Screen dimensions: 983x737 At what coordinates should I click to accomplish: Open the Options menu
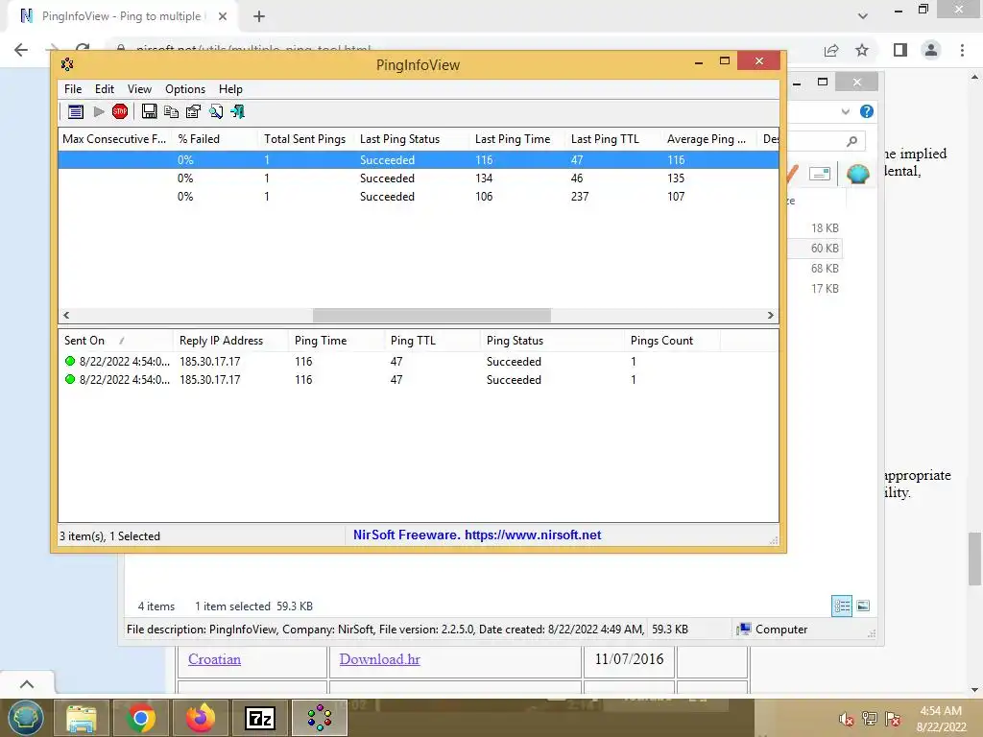pyautogui.click(x=185, y=89)
